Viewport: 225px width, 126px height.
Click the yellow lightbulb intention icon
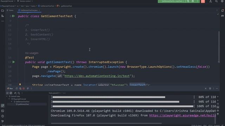(20, 85)
